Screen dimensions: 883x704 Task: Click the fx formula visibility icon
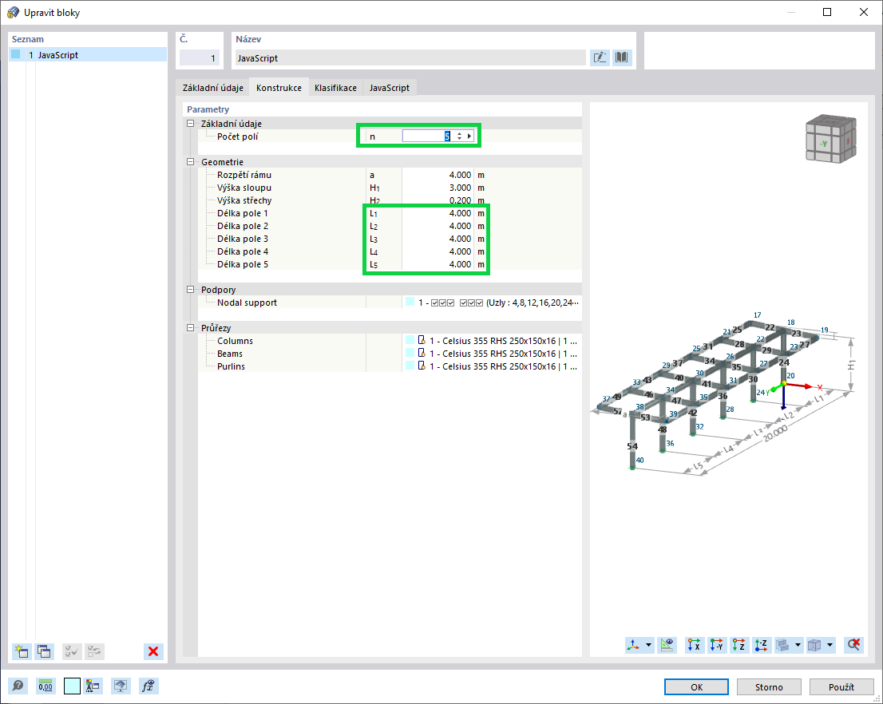(x=148, y=686)
